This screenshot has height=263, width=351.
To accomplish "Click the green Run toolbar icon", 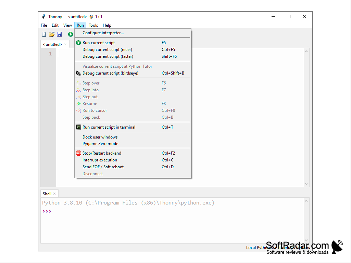I will [71, 34].
